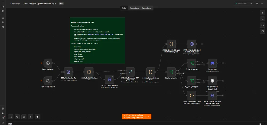
Task: Search nodes with canvas magnifier button
Action: pos(262,19)
